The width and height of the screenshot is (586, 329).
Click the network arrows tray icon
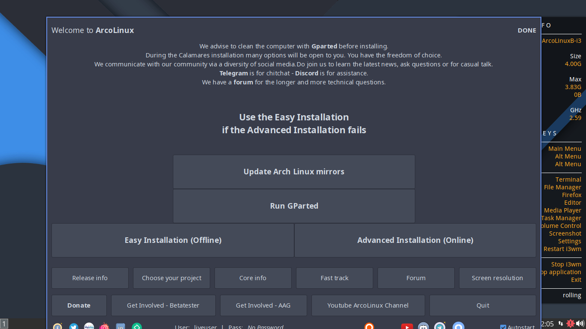[560, 323]
